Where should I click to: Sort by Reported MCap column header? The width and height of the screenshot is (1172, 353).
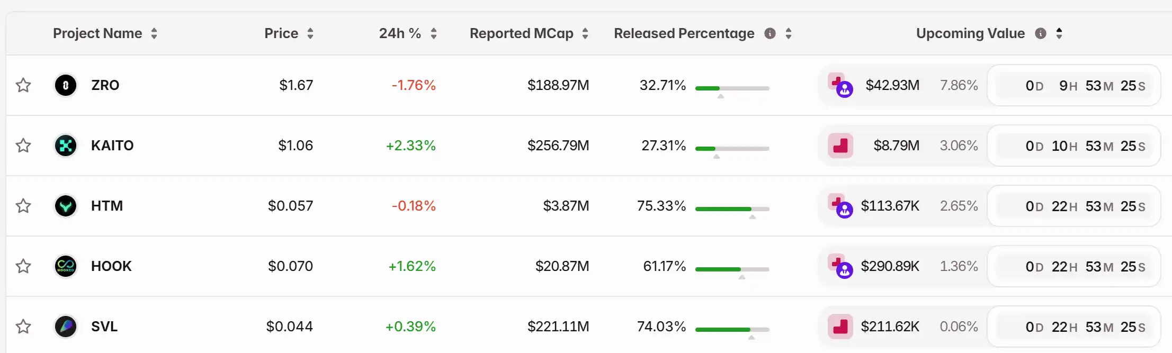[585, 33]
